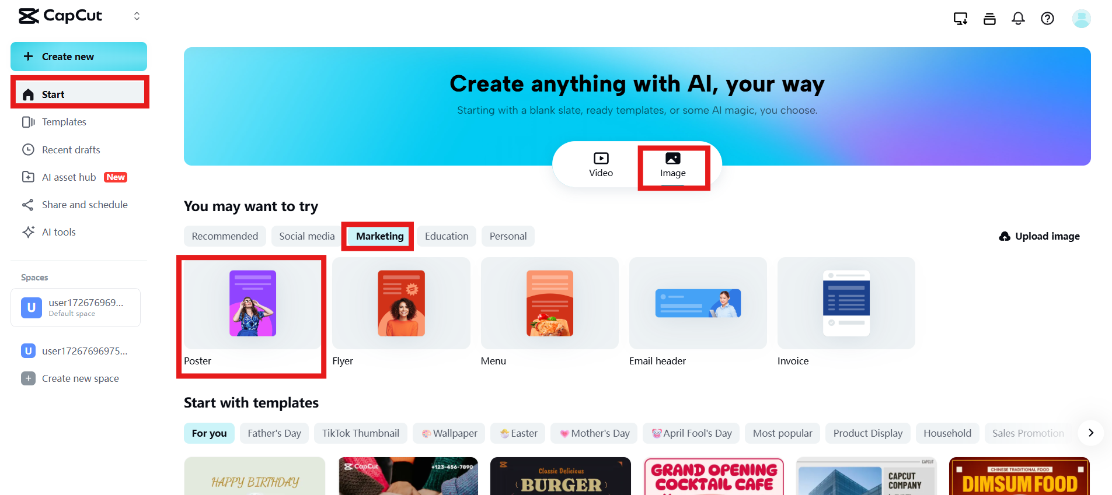The height and width of the screenshot is (495, 1112).
Task: Click the Create new button
Action: point(79,57)
